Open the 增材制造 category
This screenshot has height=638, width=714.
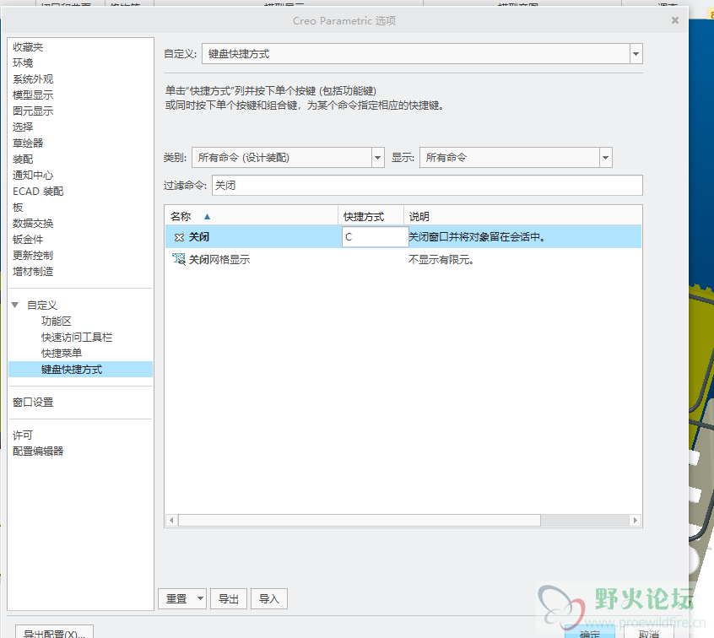33,272
